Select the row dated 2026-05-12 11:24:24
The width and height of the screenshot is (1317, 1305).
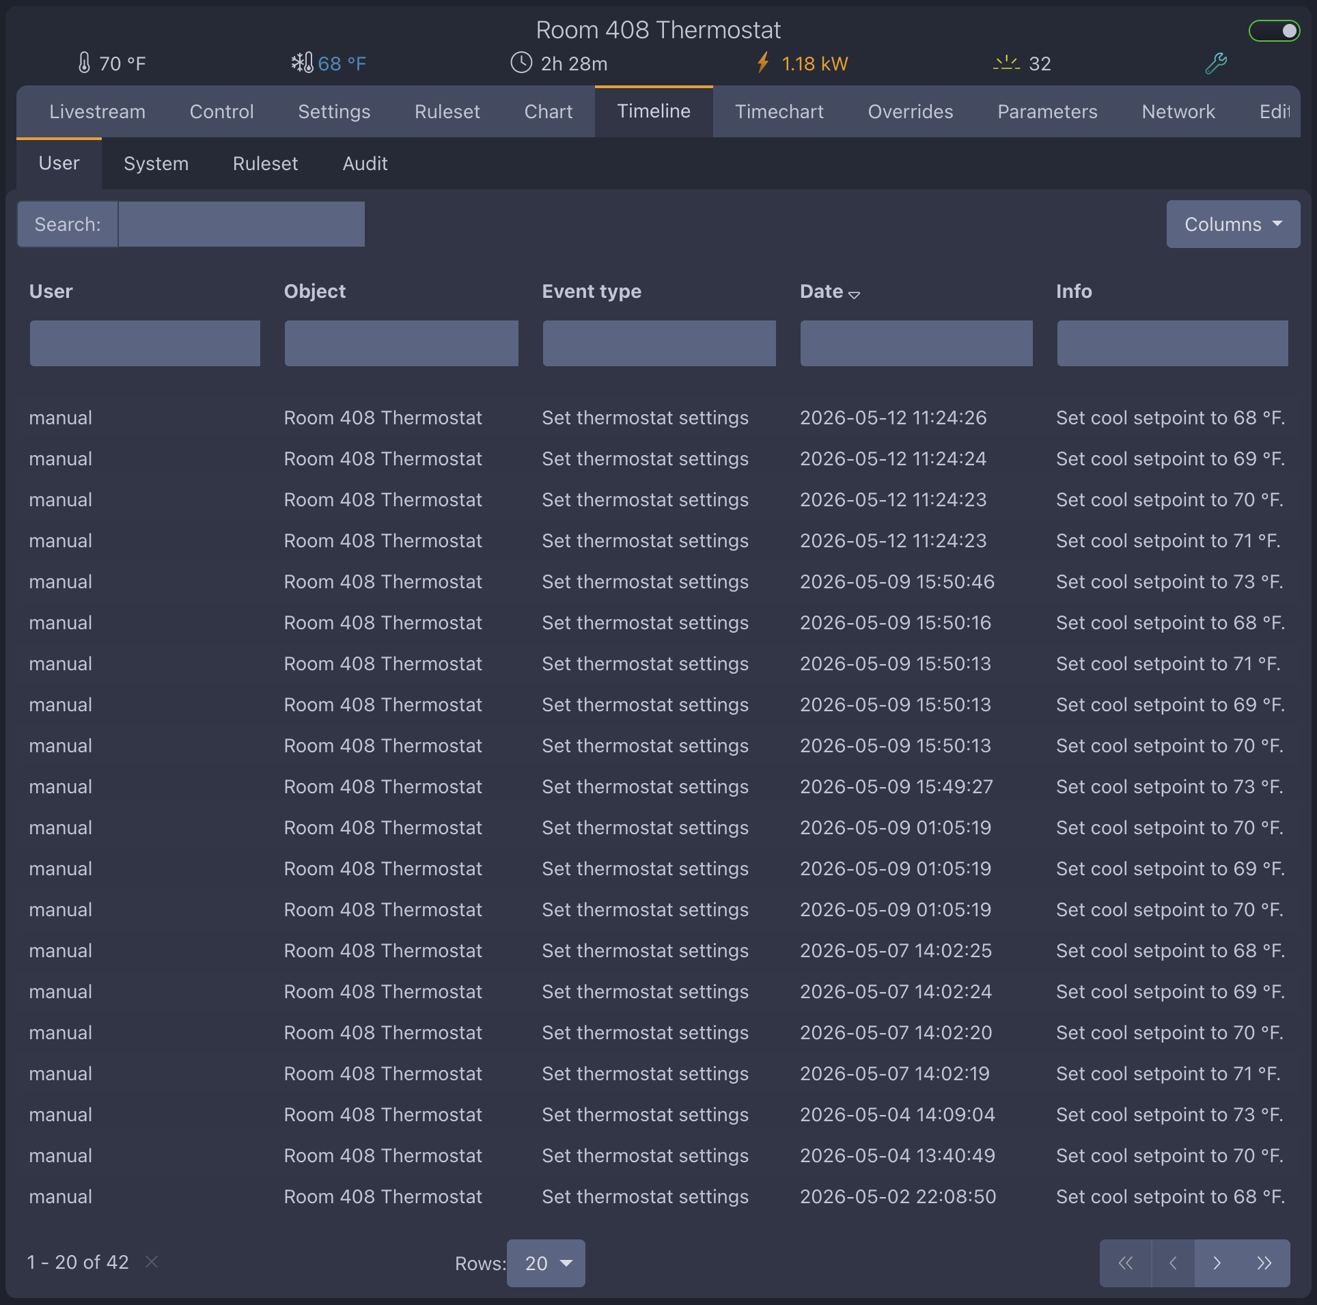pos(658,458)
